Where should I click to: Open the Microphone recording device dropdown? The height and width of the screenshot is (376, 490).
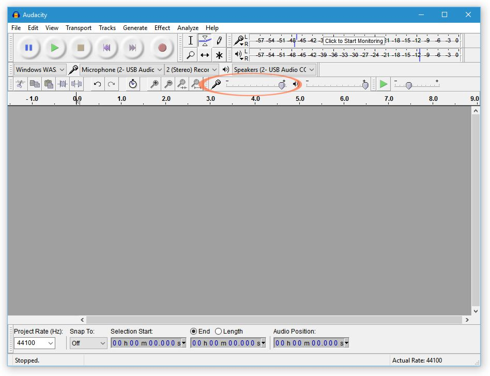click(122, 69)
